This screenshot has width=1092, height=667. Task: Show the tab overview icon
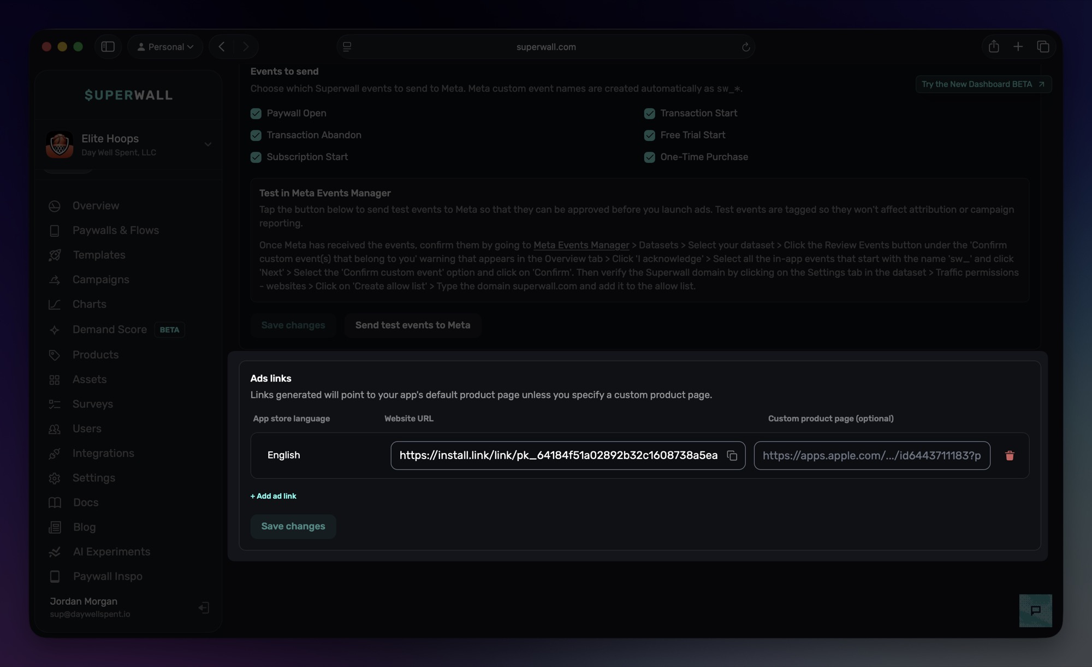(x=1043, y=47)
